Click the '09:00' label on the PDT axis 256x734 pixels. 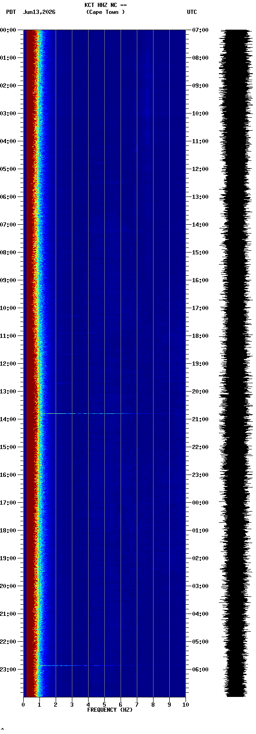(8, 280)
